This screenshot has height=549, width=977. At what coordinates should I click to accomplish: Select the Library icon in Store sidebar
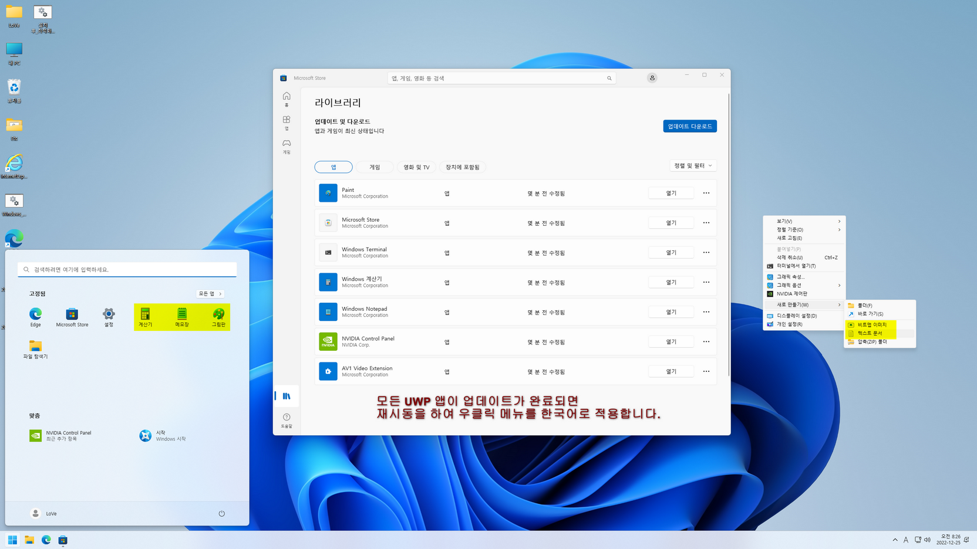pos(287,396)
